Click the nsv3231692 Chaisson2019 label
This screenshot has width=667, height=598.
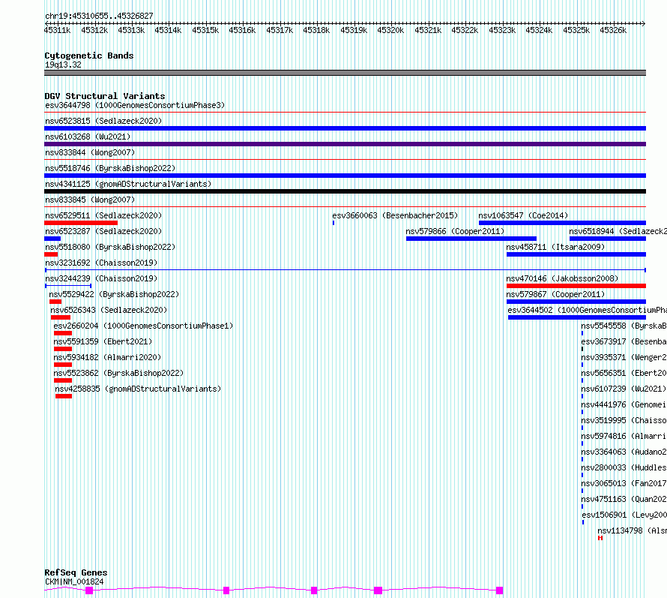(x=101, y=263)
